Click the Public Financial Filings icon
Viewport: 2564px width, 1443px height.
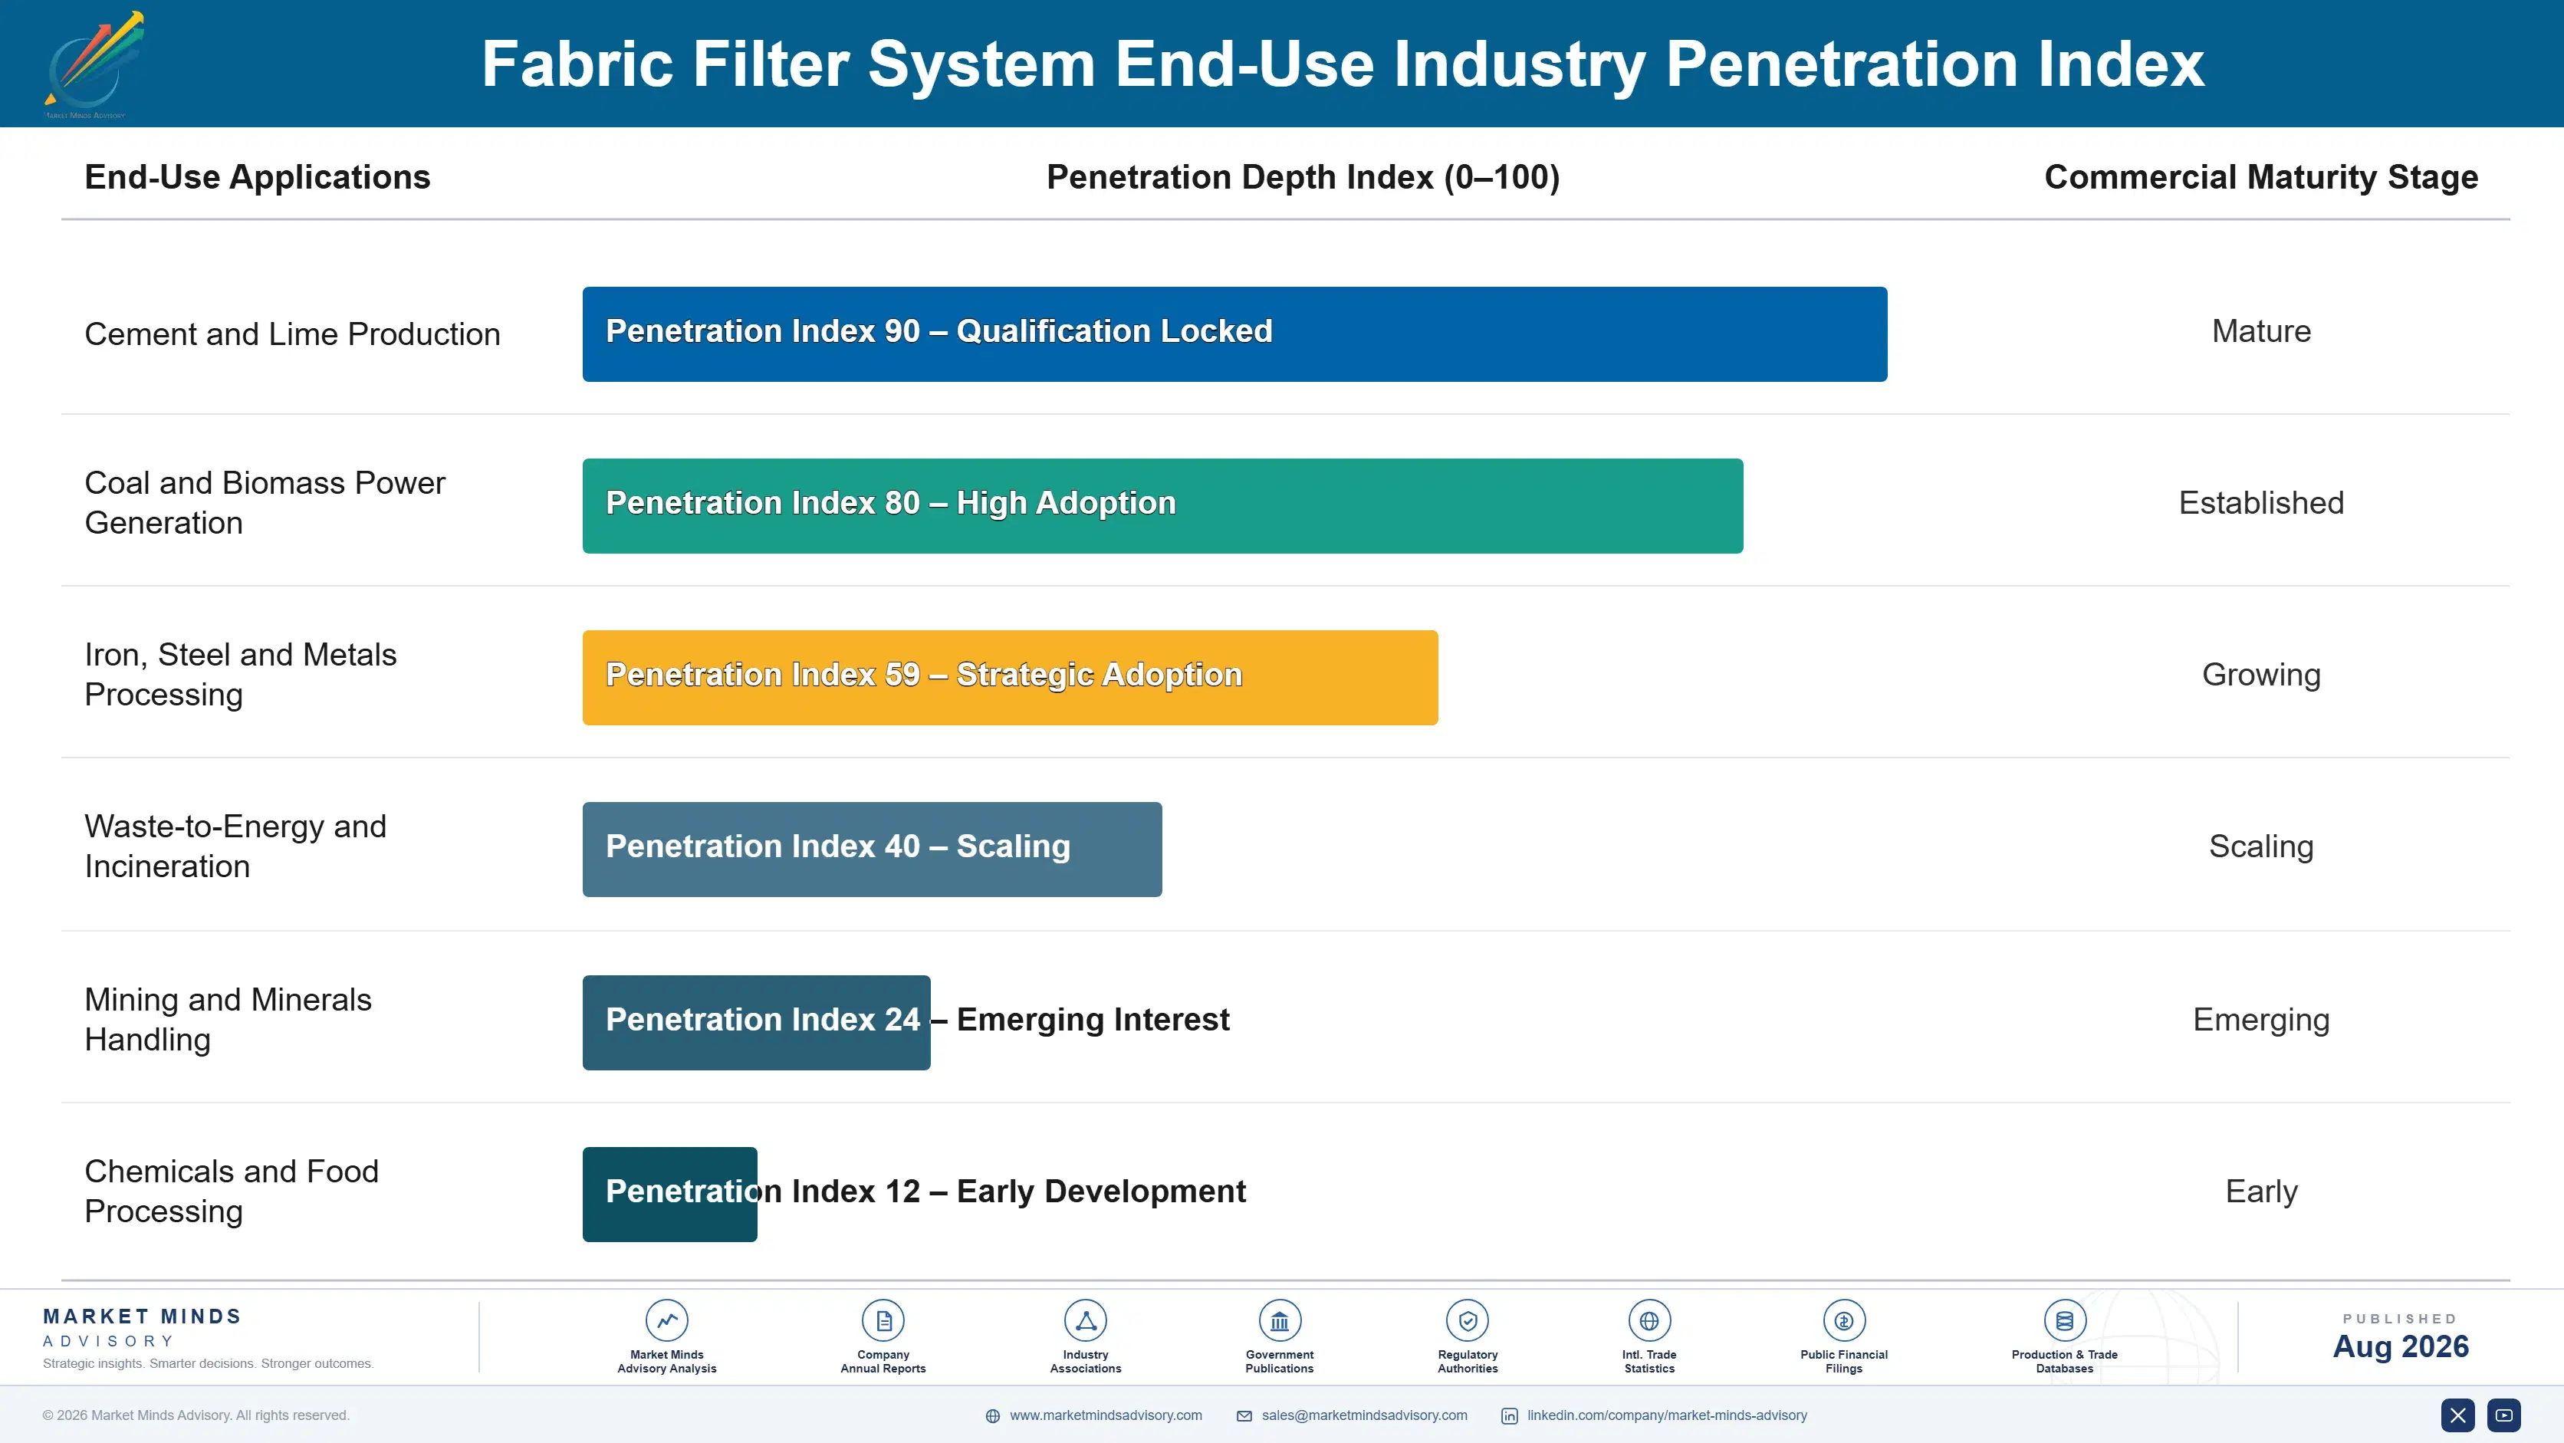(1843, 1320)
